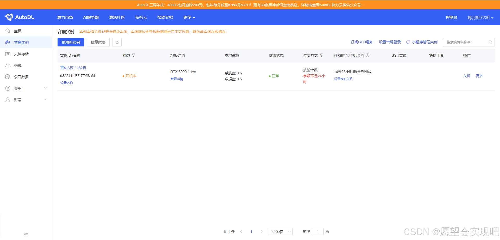Screen dimensions: 500x240
Task: Click the help icon beside 释放时间/停机时间
Action: pos(367,55)
